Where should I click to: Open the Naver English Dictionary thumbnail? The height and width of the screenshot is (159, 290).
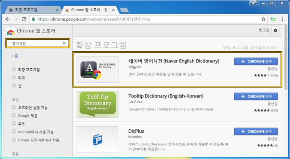[98, 69]
